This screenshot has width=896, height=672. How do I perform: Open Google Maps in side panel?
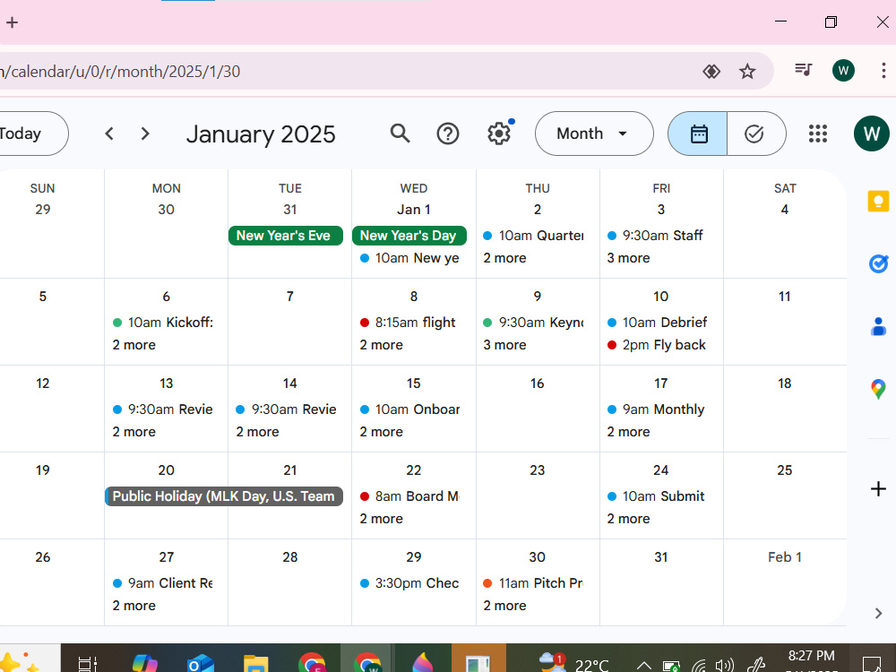point(878,389)
